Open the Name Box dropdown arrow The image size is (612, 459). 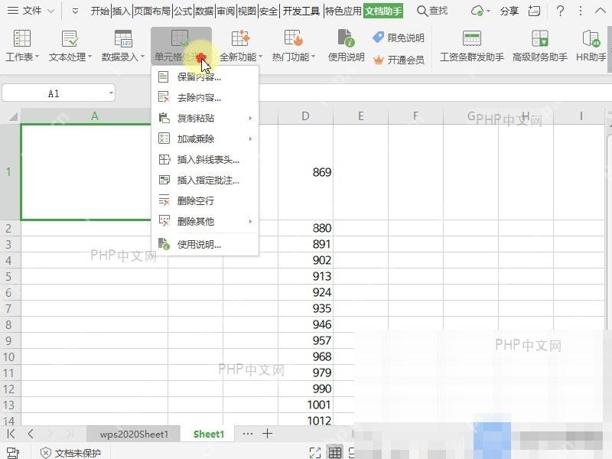(111, 93)
